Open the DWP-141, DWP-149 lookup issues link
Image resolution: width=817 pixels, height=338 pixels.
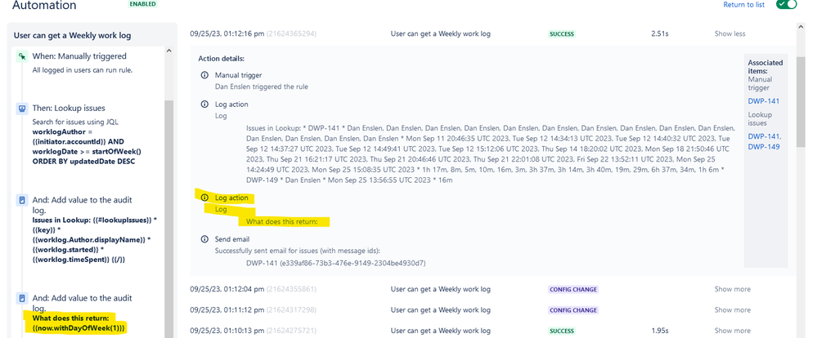[765, 141]
